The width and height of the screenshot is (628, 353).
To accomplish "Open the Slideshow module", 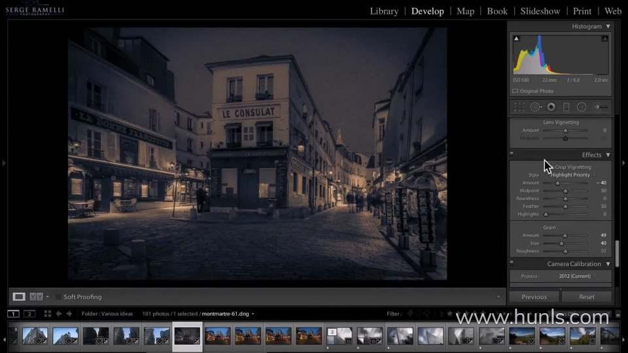I will click(540, 11).
